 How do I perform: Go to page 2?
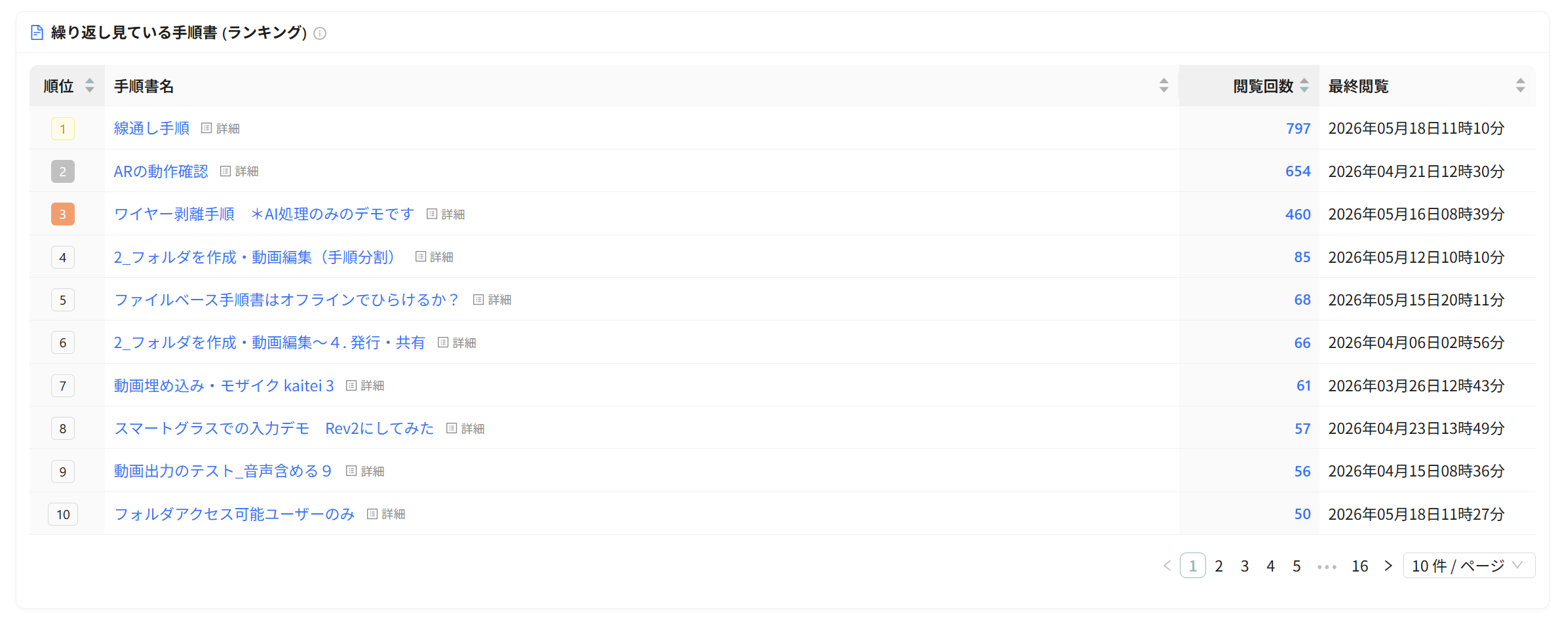click(1219, 566)
